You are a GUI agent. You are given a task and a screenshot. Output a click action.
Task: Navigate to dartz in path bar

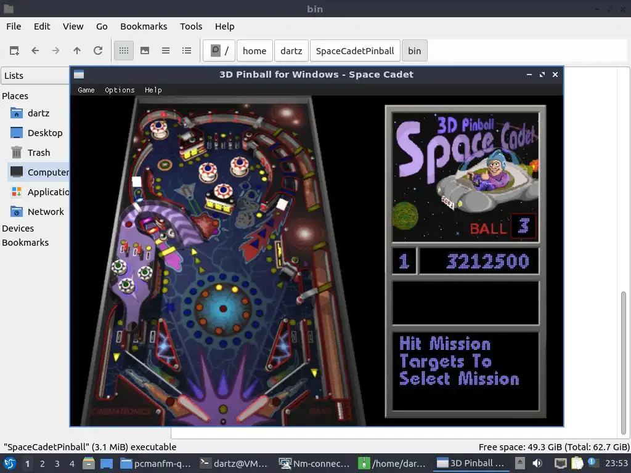pos(291,51)
